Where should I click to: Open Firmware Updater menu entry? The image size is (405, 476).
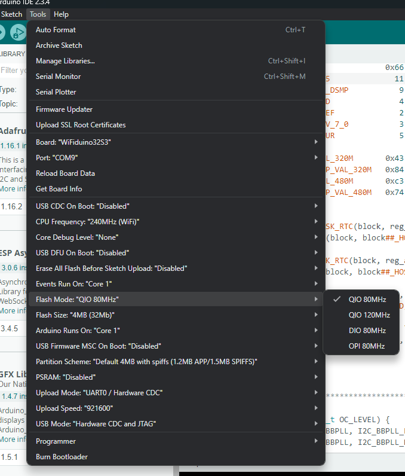click(176, 109)
